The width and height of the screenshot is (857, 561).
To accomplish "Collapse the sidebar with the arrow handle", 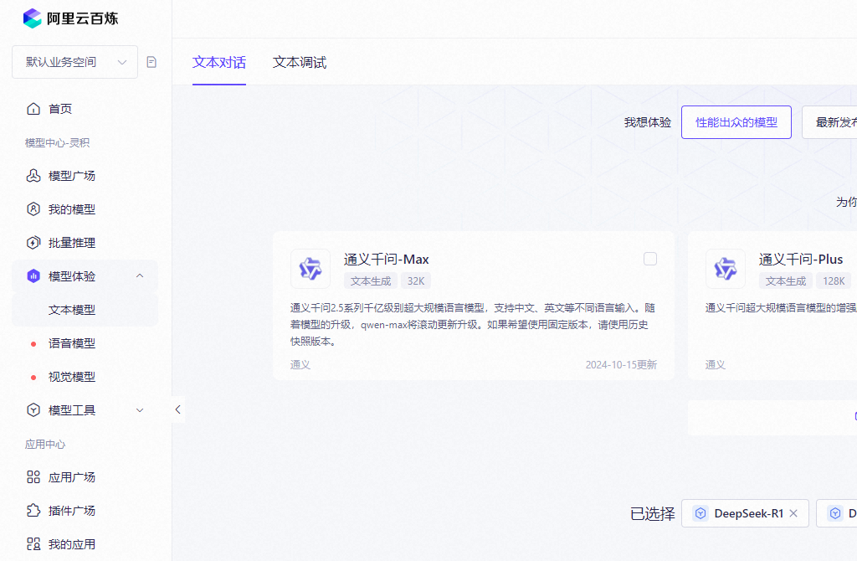I will pyautogui.click(x=177, y=409).
